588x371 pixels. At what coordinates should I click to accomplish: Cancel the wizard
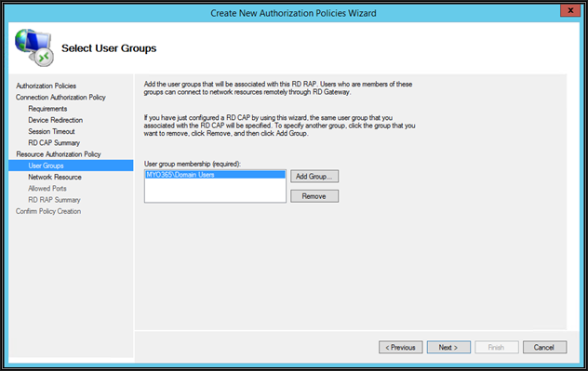click(x=544, y=347)
